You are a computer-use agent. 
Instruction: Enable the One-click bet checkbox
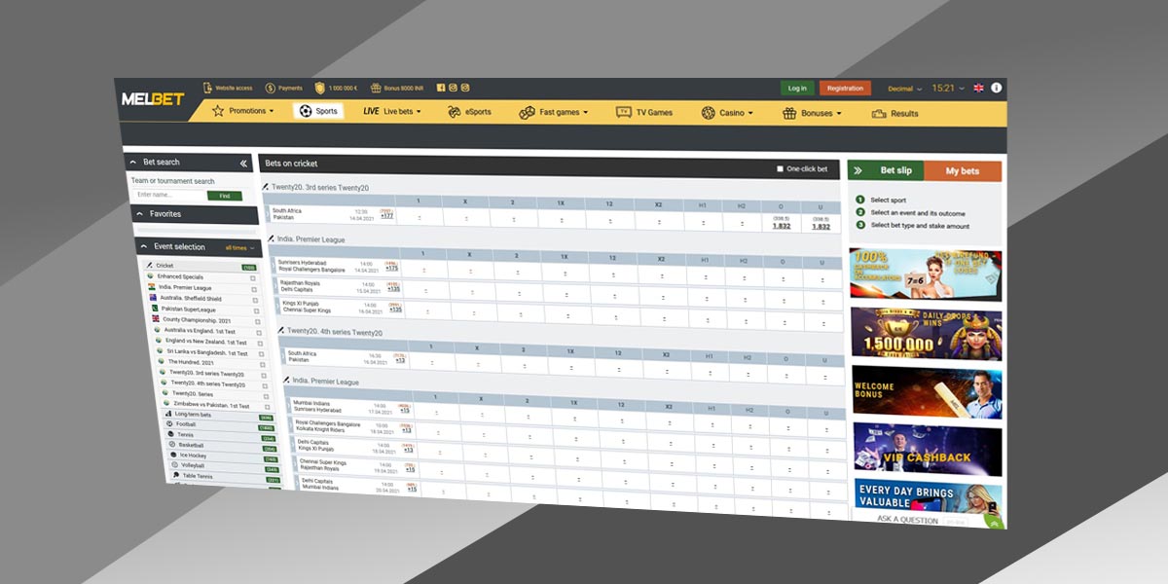click(x=780, y=169)
